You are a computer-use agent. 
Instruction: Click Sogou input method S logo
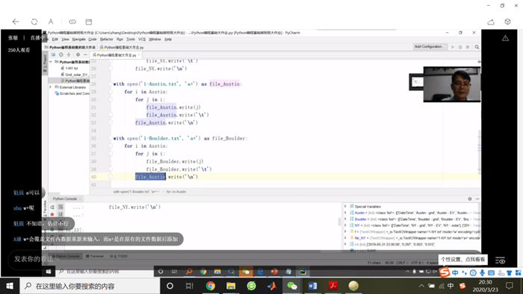coord(444,272)
